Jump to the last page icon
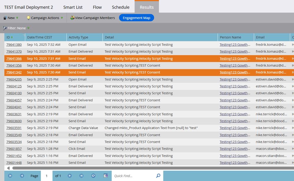 point(81,176)
